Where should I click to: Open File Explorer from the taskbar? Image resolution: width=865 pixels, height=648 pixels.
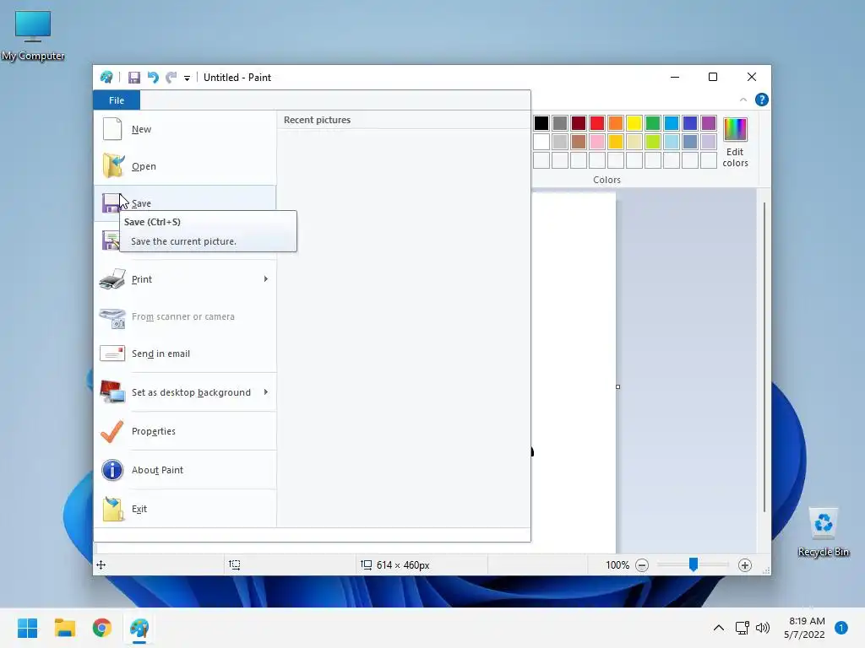[x=64, y=628]
